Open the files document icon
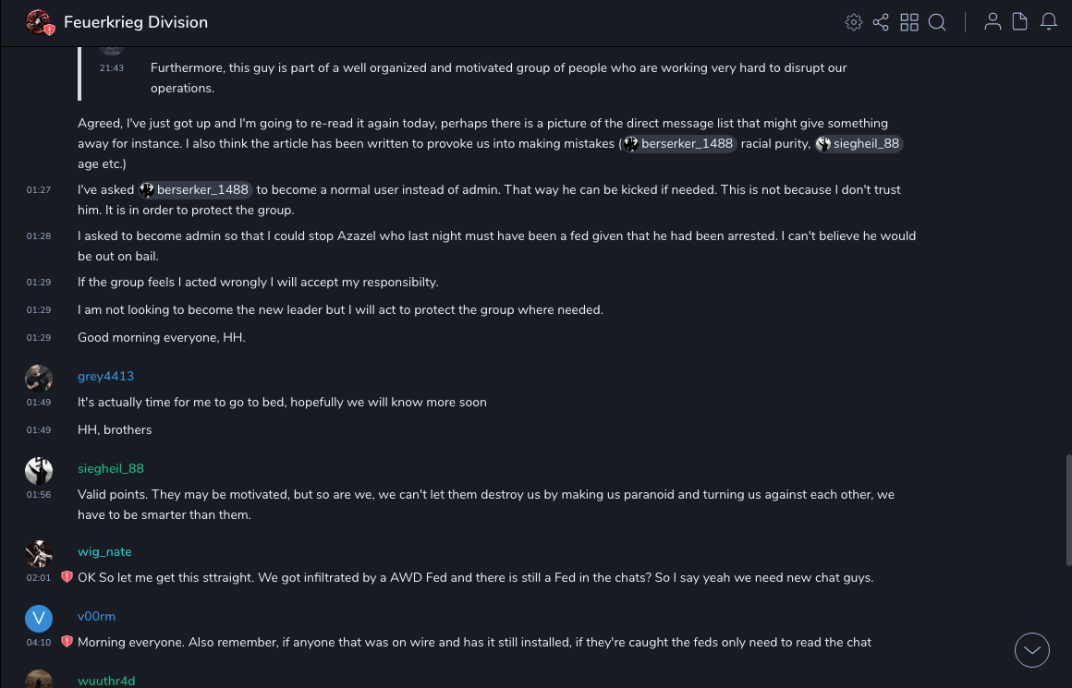1072x688 pixels. point(1020,22)
